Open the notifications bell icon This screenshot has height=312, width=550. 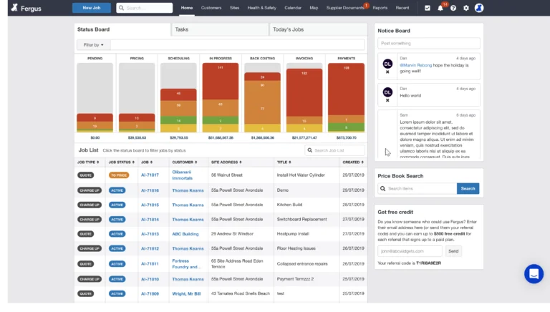coord(440,8)
